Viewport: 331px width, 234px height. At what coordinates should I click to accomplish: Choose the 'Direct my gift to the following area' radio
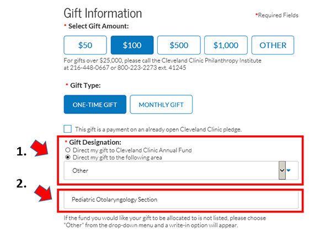[68, 157]
